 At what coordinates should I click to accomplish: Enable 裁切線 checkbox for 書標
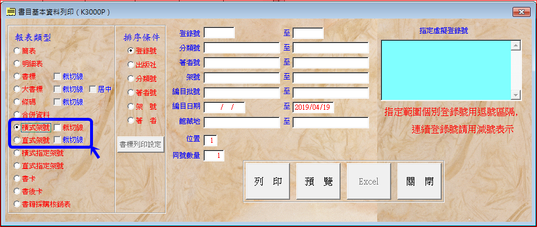pyautogui.click(x=58, y=76)
